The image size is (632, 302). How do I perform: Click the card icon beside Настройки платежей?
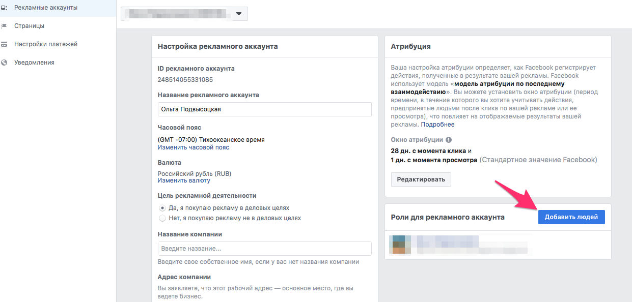(4, 44)
